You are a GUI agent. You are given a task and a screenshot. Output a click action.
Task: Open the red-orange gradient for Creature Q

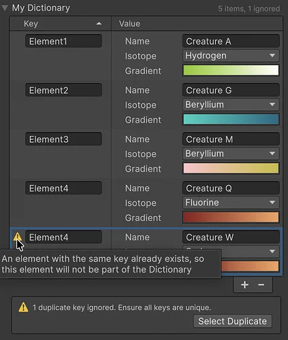point(231,217)
